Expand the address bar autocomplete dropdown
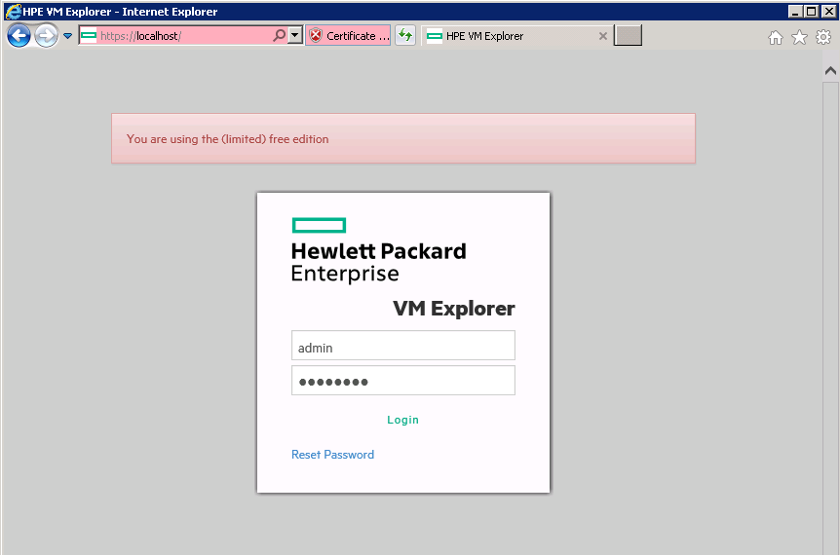Viewport: 840px width, 555px height. tap(294, 36)
